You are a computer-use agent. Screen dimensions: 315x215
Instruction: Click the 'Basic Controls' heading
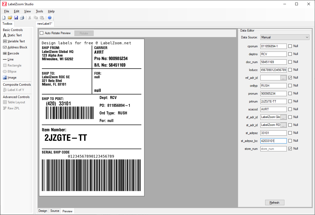[13, 30]
